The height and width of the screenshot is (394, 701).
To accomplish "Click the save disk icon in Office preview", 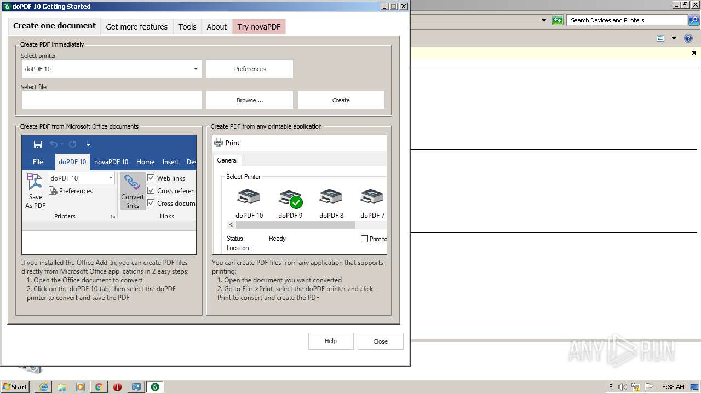I will [x=38, y=144].
